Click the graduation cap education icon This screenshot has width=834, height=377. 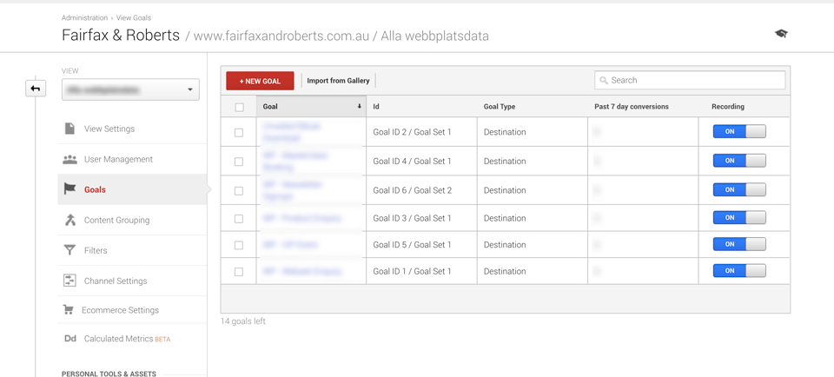[x=781, y=34]
